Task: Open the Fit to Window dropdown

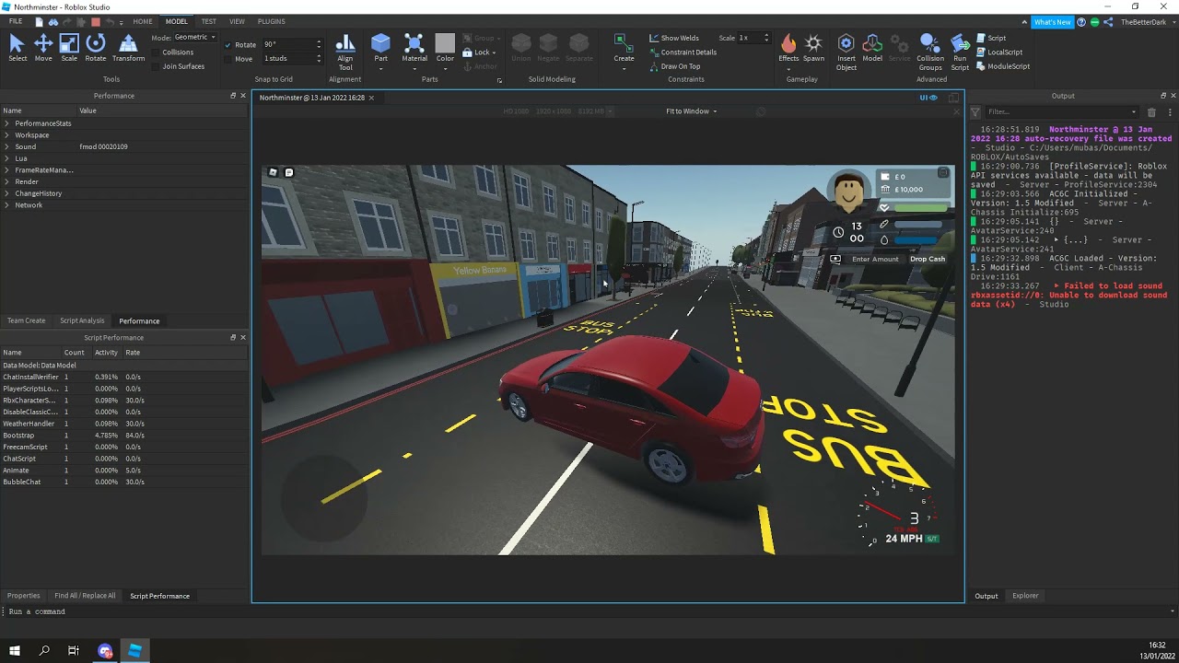Action: 691,111
